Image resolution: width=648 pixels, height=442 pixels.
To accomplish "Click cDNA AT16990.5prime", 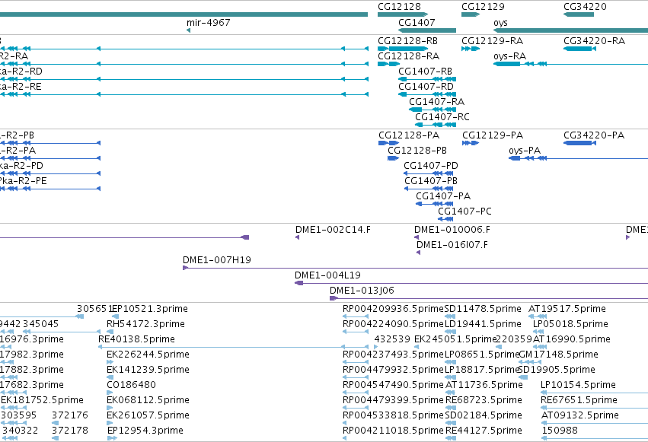I will pyautogui.click(x=572, y=339).
